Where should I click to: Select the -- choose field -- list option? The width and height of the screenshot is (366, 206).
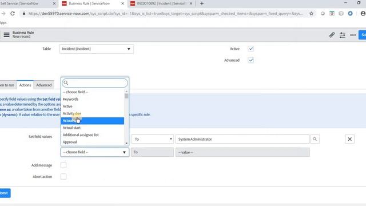point(93,92)
